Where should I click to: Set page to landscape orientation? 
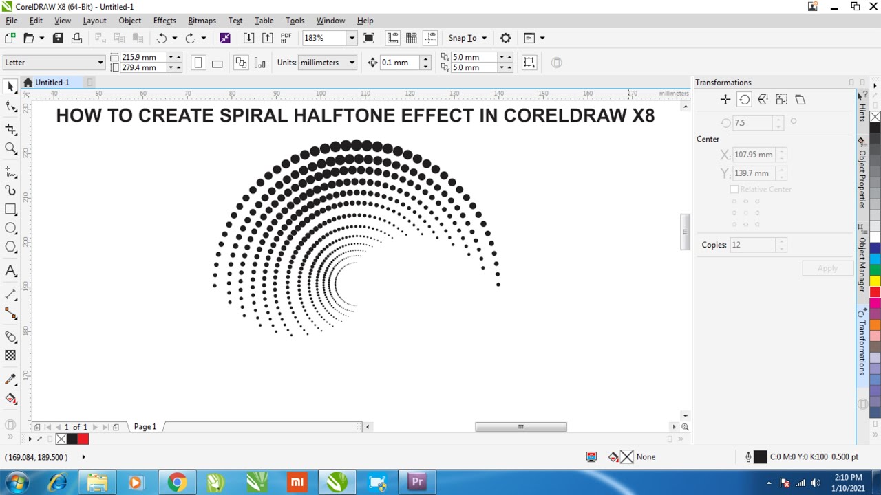click(217, 63)
